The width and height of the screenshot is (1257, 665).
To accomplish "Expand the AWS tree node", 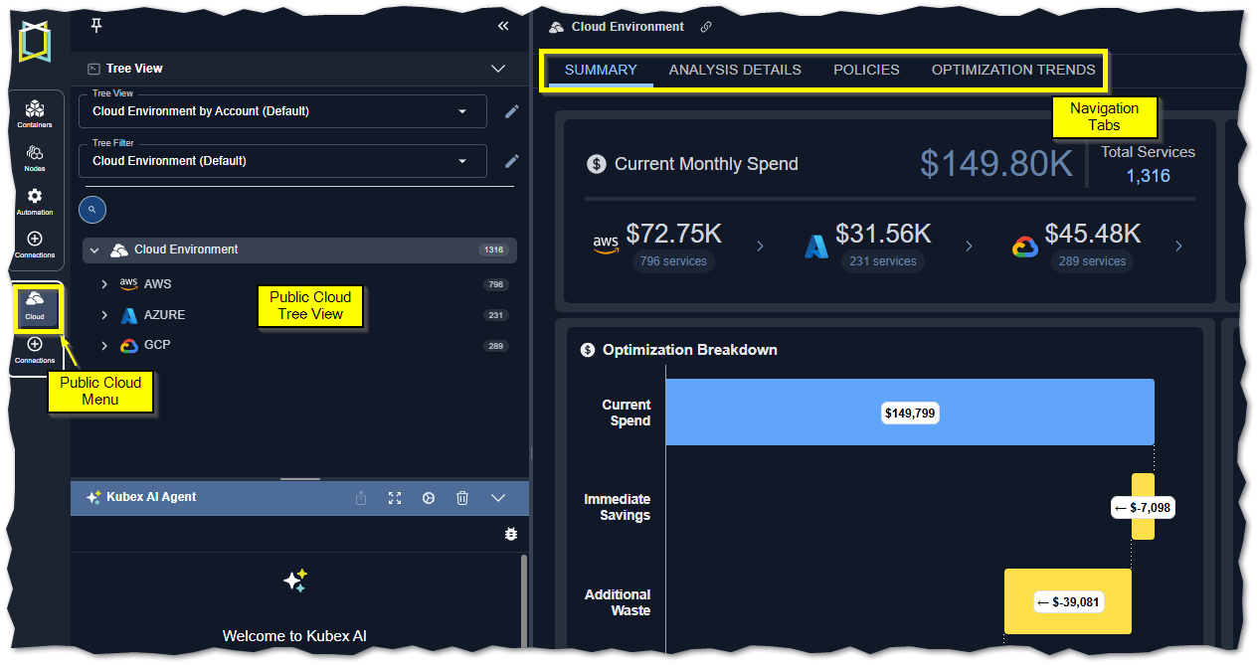I will click(x=104, y=284).
